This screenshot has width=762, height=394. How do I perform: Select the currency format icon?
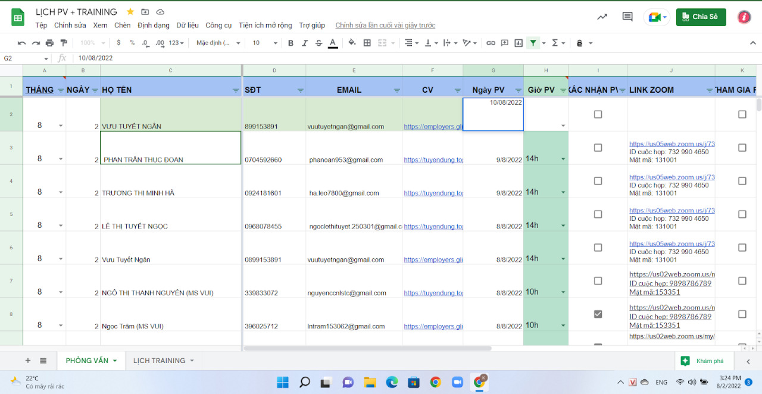(118, 43)
